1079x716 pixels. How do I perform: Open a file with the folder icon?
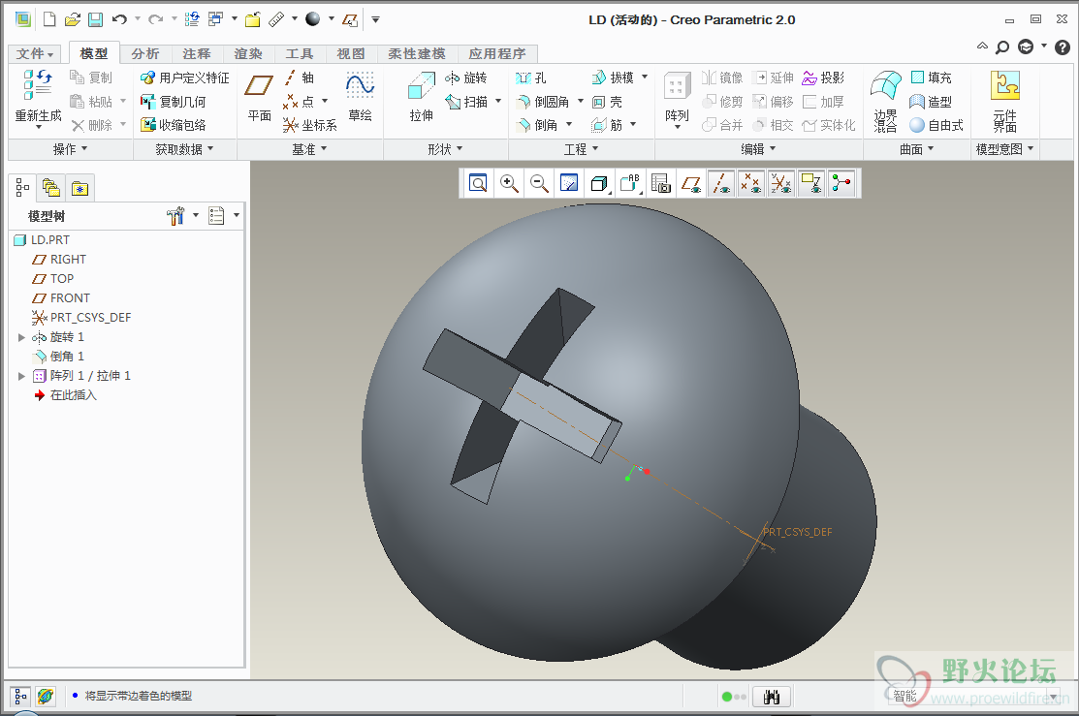tap(73, 20)
